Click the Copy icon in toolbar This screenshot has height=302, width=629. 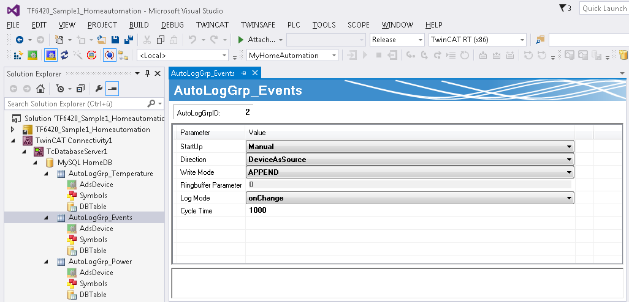tap(161, 40)
